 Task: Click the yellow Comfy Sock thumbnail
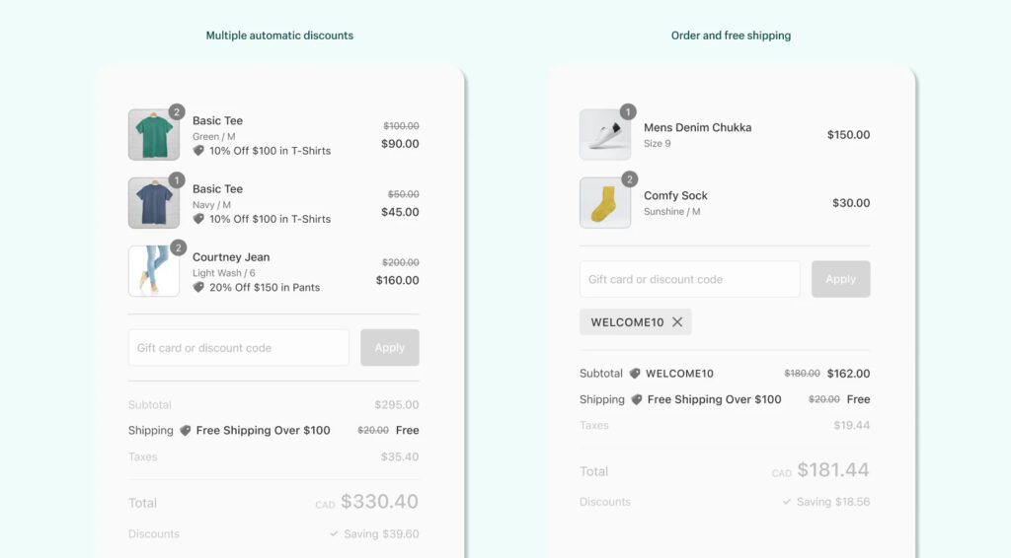pos(605,203)
